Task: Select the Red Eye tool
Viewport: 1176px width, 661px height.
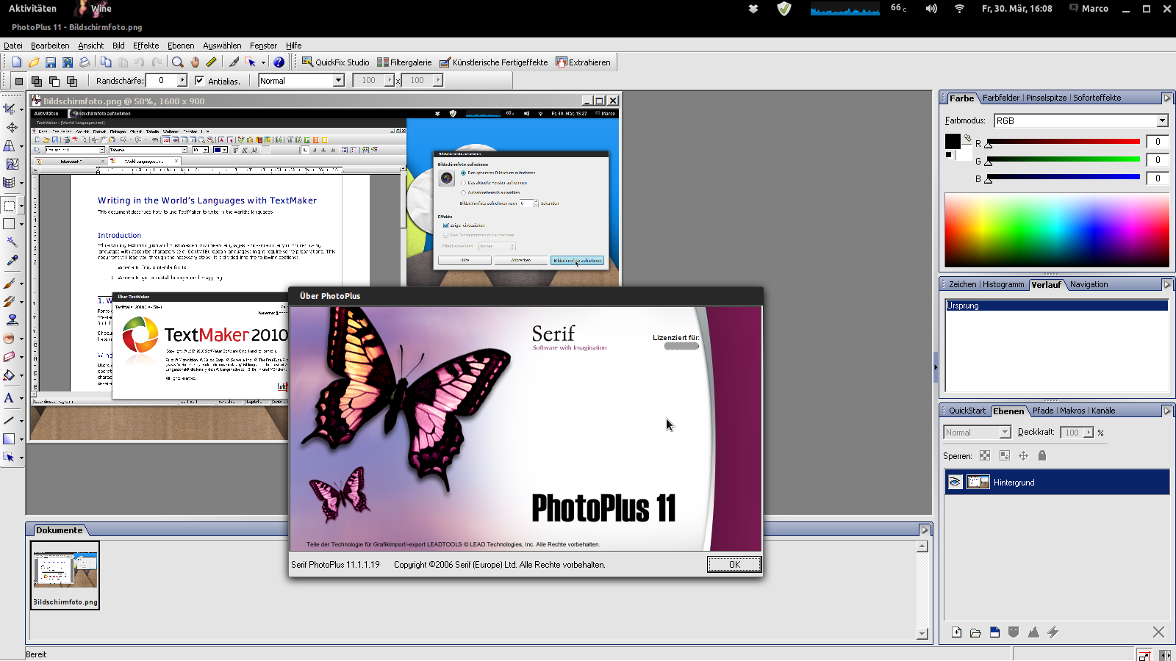Action: click(x=10, y=339)
